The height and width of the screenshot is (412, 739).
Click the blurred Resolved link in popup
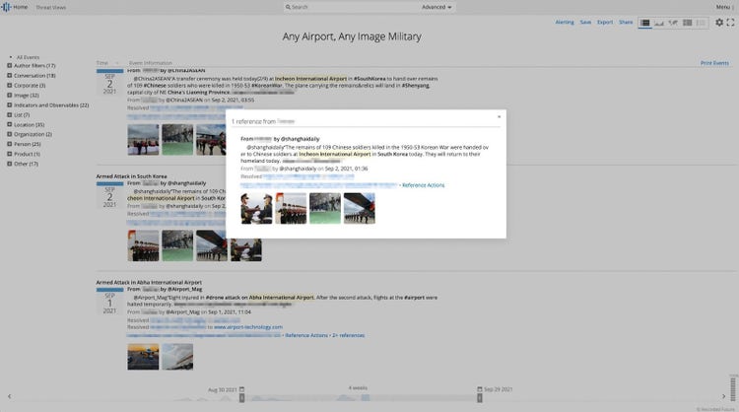[x=308, y=176]
